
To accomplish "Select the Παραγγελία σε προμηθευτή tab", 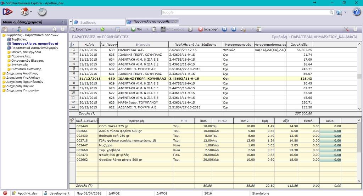I will [x=153, y=22].
